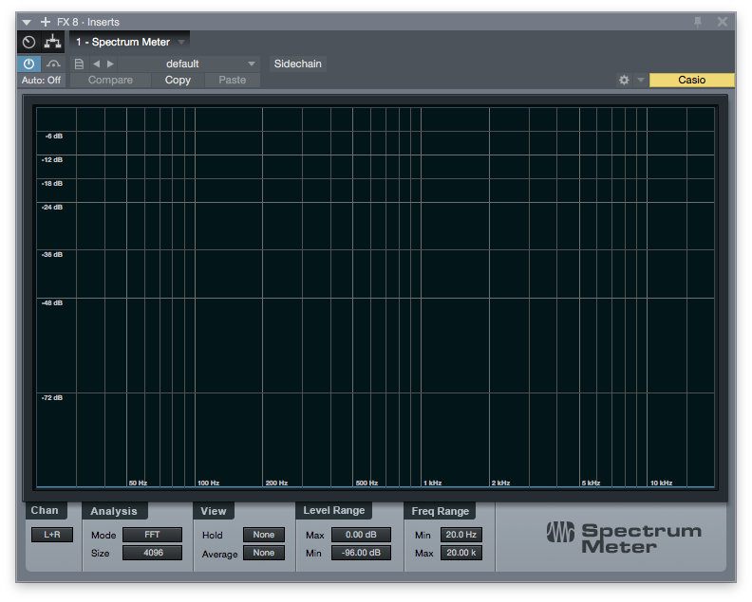Click the L+R channel button
The width and height of the screenshot is (752, 602).
pos(51,535)
